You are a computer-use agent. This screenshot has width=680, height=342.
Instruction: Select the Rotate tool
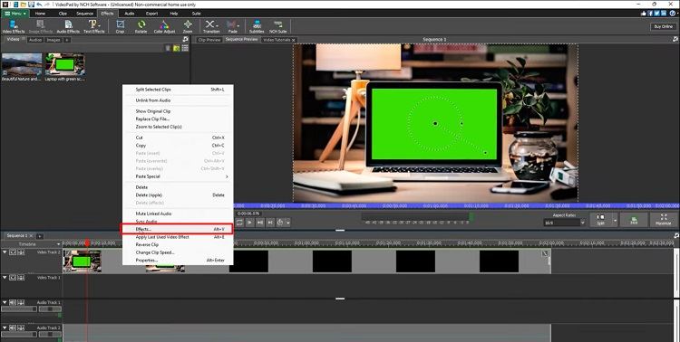coord(141,26)
